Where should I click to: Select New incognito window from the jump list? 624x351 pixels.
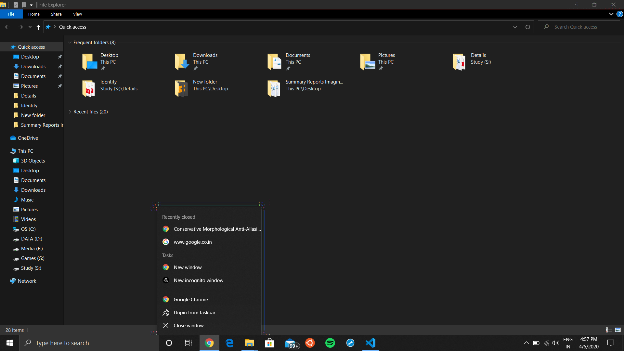198,280
